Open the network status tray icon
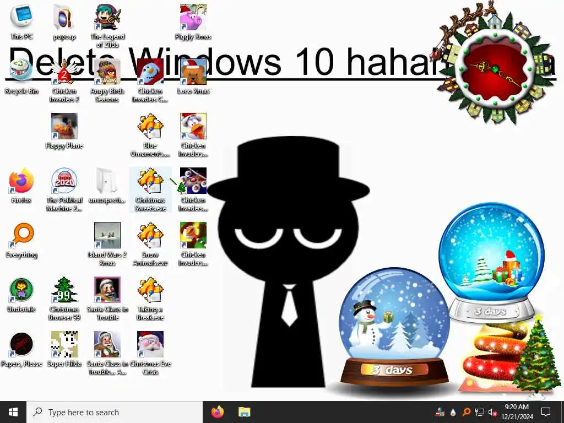This screenshot has width=564, height=423. click(480, 412)
